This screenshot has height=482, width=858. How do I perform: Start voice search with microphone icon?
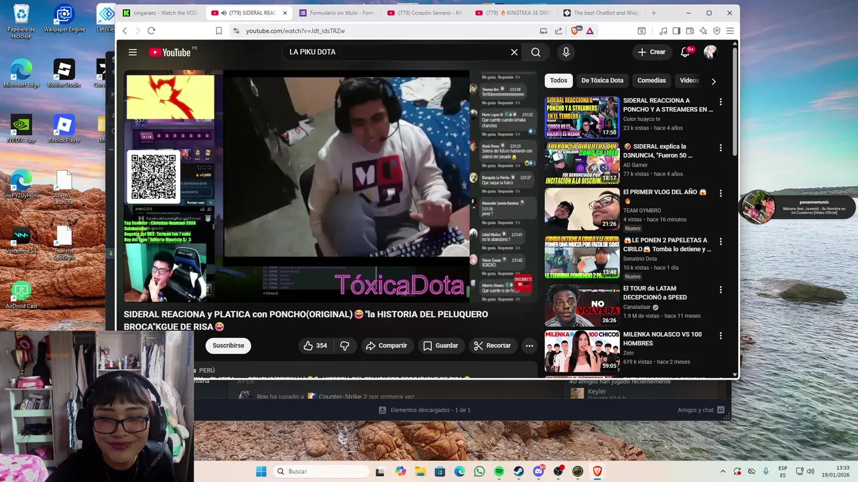566,52
